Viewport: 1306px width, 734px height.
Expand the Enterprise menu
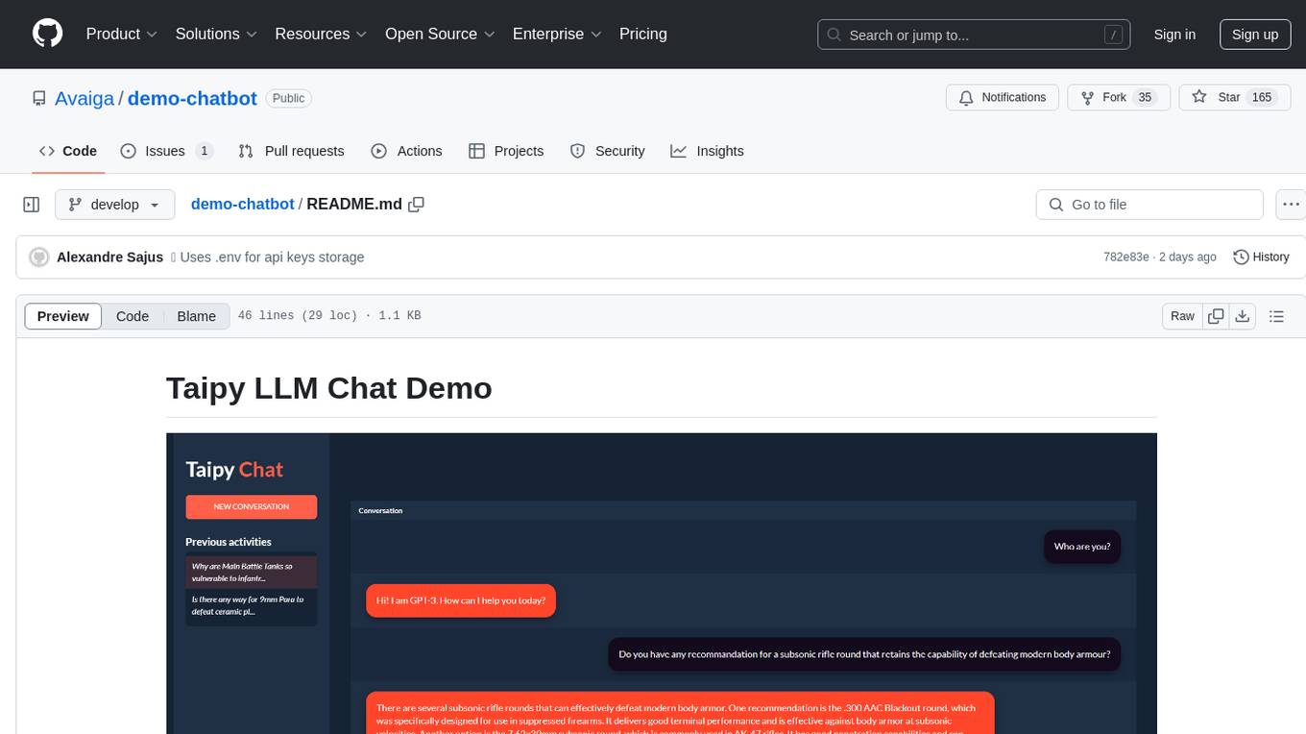(x=557, y=34)
